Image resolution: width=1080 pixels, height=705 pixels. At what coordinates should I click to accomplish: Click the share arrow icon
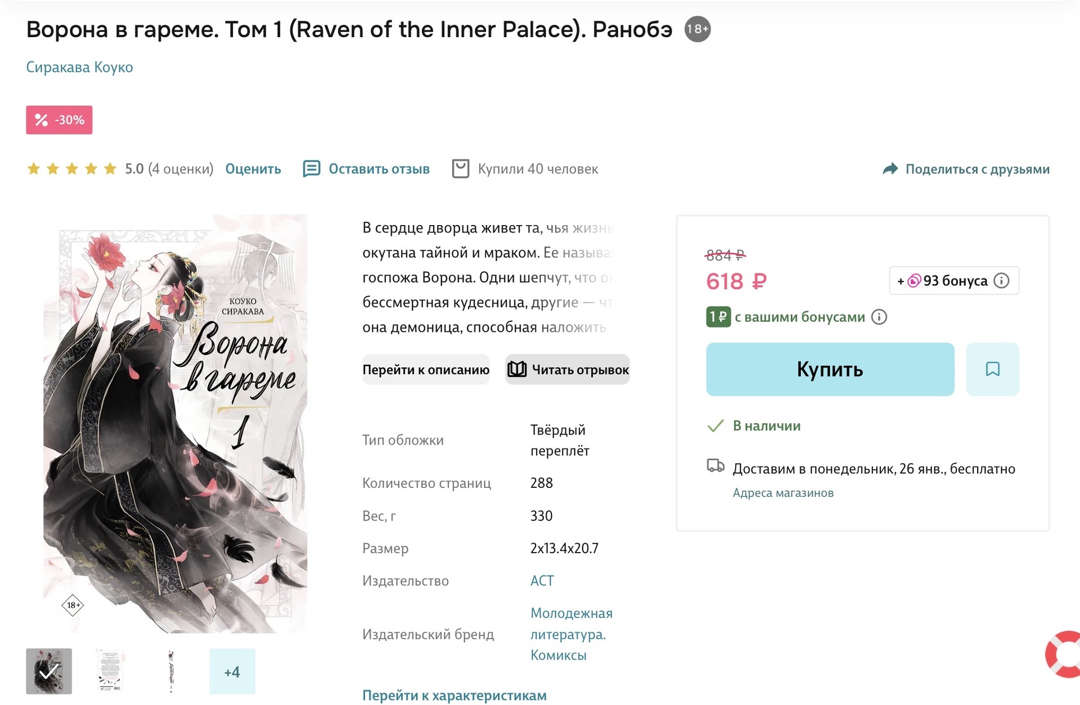[890, 169]
